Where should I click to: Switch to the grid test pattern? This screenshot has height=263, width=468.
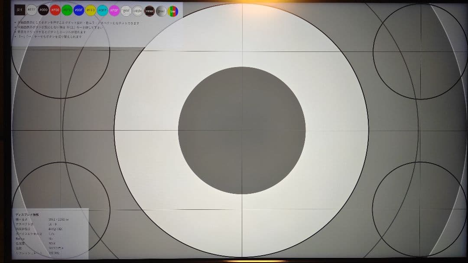coord(126,11)
